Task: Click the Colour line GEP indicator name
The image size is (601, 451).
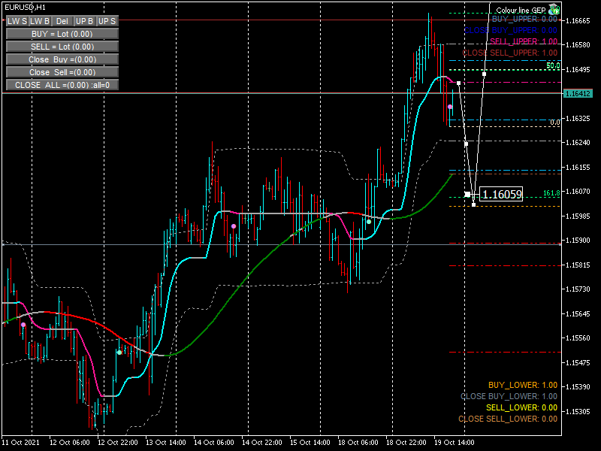Action: [x=521, y=11]
